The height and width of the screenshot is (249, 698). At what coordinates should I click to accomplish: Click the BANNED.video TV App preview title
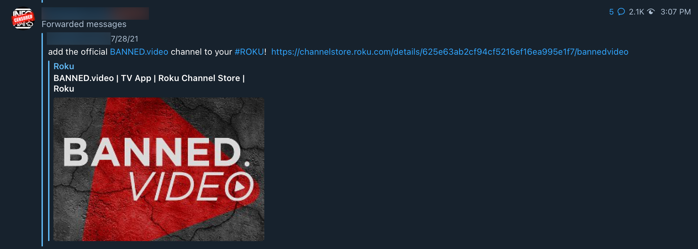pyautogui.click(x=149, y=78)
